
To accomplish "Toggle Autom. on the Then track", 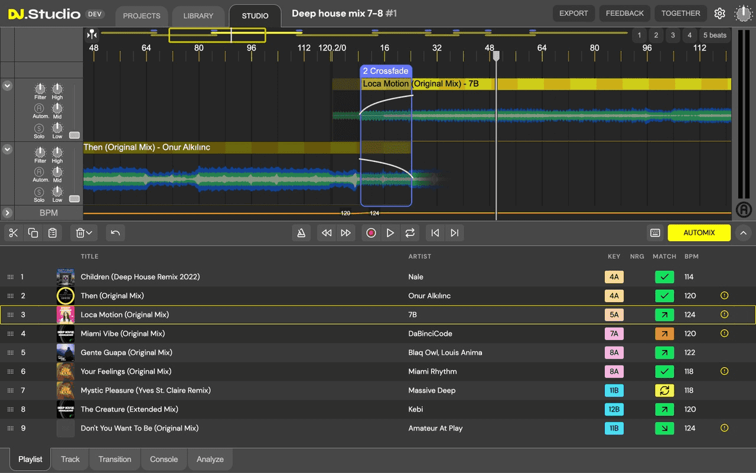I will click(x=39, y=172).
